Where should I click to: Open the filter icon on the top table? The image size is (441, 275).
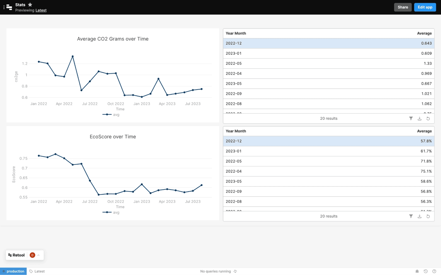coord(411,118)
